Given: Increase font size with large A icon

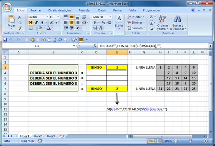Looking at the screenshot, I should coord(51,23).
